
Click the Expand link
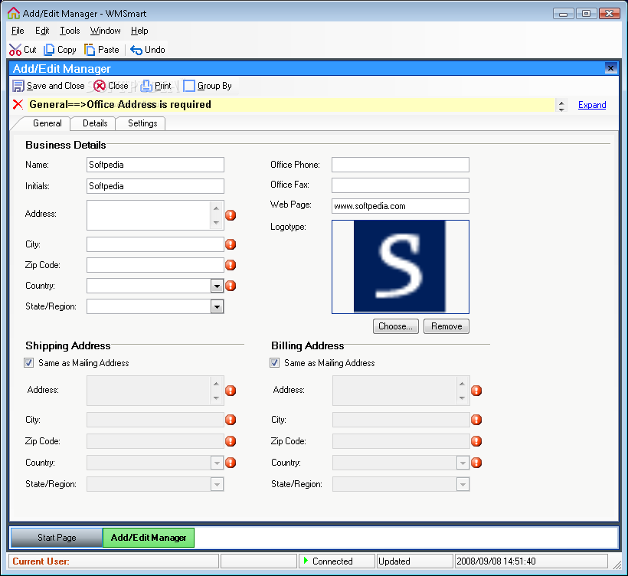[592, 105]
